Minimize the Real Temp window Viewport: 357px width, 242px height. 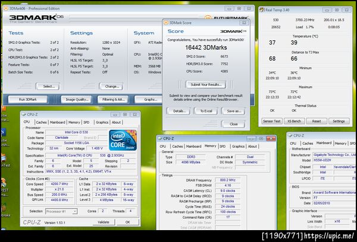click(327, 10)
